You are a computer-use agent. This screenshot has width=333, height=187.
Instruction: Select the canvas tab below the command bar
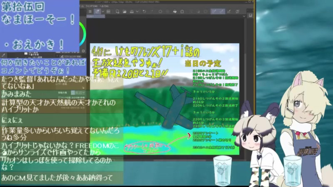[x=96, y=16]
